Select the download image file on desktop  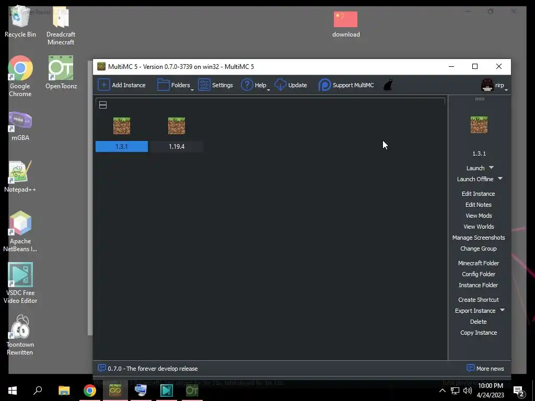346,24
